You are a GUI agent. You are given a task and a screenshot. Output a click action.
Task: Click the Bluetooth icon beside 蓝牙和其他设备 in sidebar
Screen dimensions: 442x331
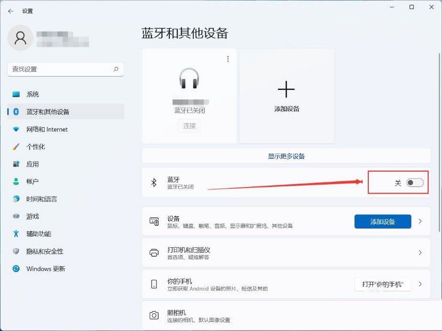tap(16, 111)
